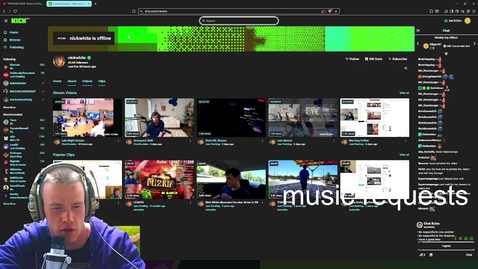Expand Recommended channels with Show More
Viewport: 478px width, 269px height.
(9, 204)
